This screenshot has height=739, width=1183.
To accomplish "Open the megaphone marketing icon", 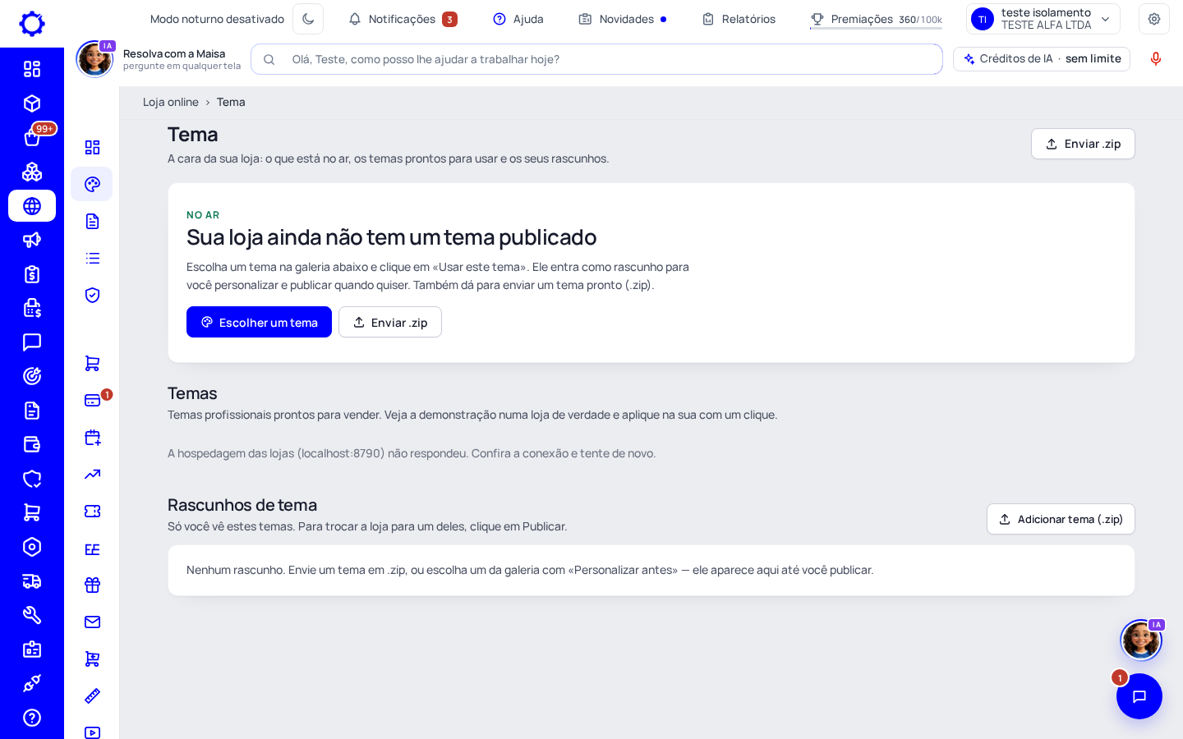I will pyautogui.click(x=32, y=240).
